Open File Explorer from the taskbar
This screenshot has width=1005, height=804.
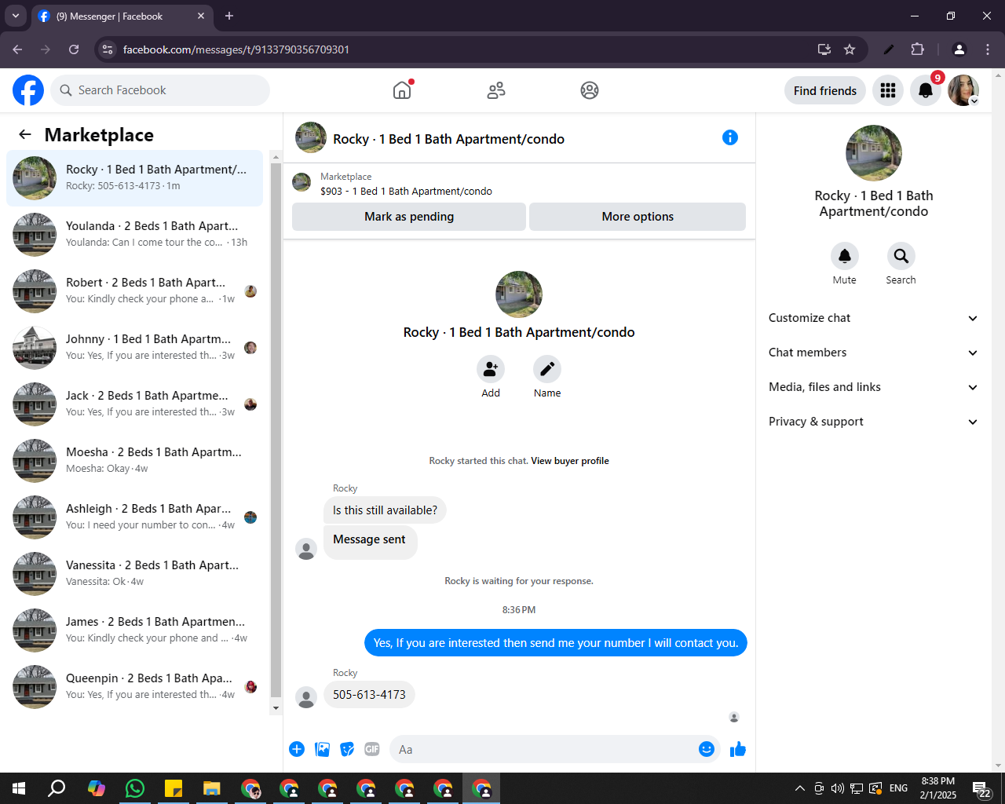pos(212,788)
